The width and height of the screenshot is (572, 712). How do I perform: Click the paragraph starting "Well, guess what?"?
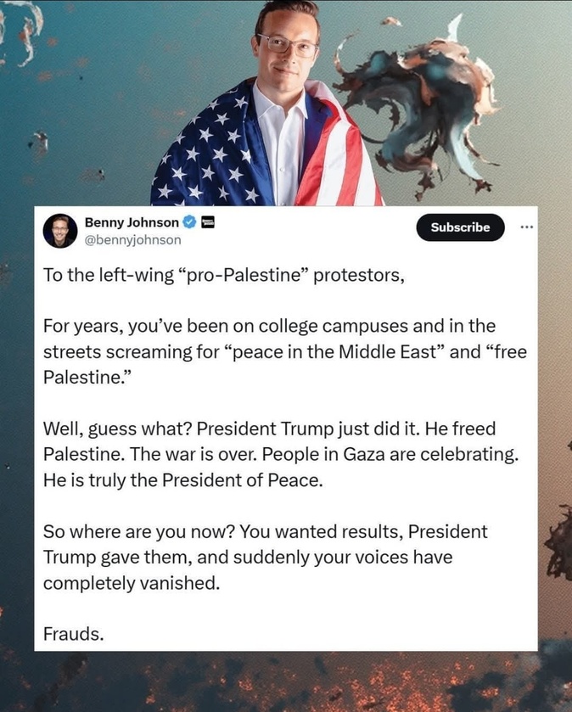pos(281,454)
